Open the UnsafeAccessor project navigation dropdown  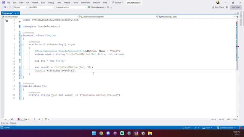point(40,17)
